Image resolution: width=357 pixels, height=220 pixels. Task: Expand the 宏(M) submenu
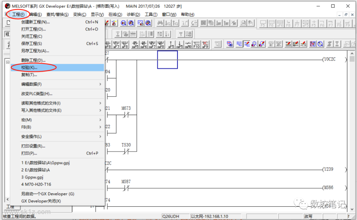coord(58,120)
